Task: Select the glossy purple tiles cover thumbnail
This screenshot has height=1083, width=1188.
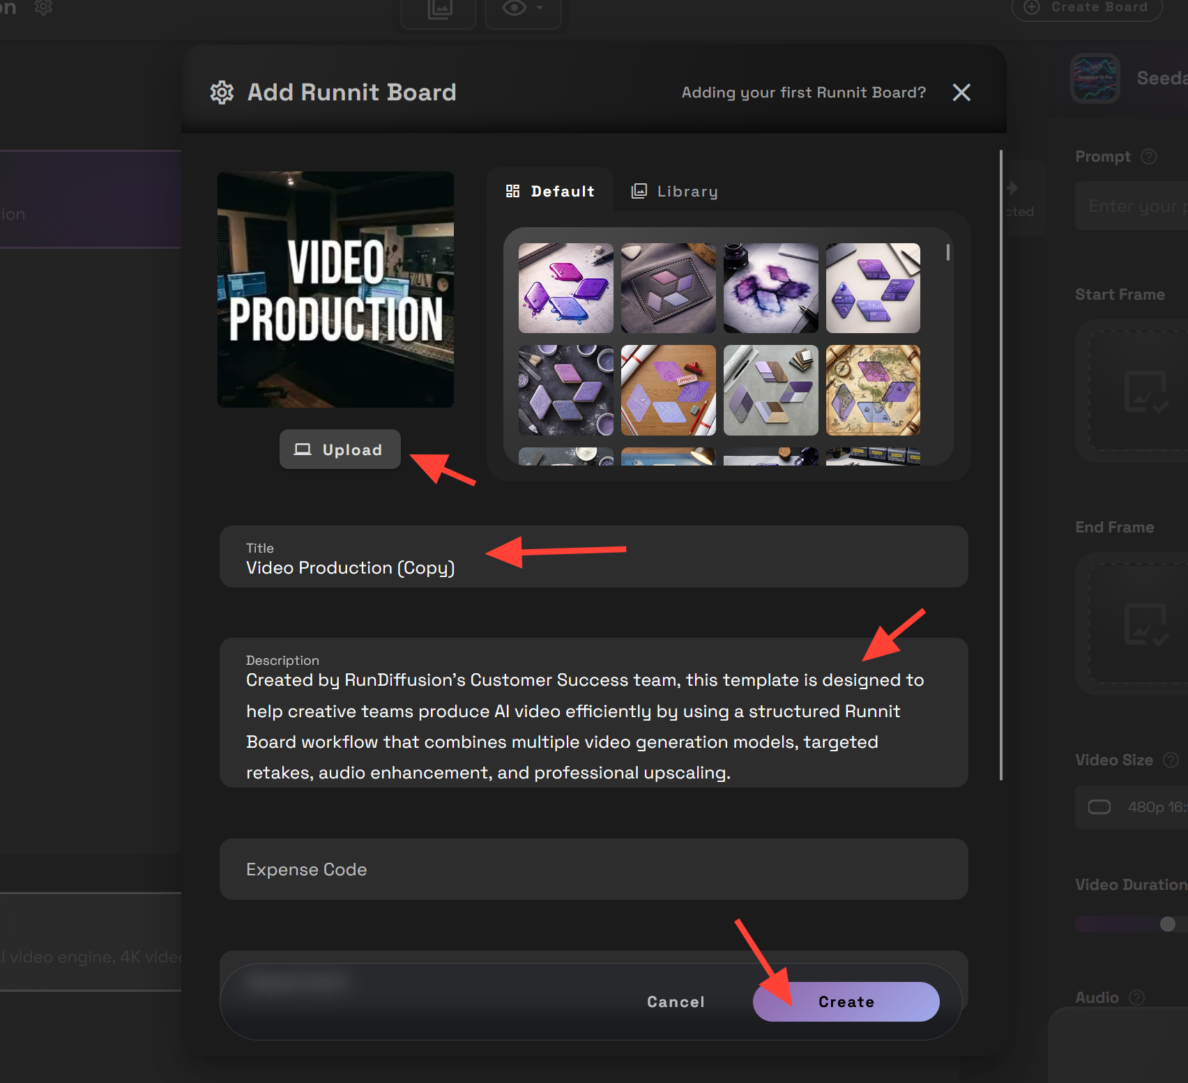Action: pos(565,288)
